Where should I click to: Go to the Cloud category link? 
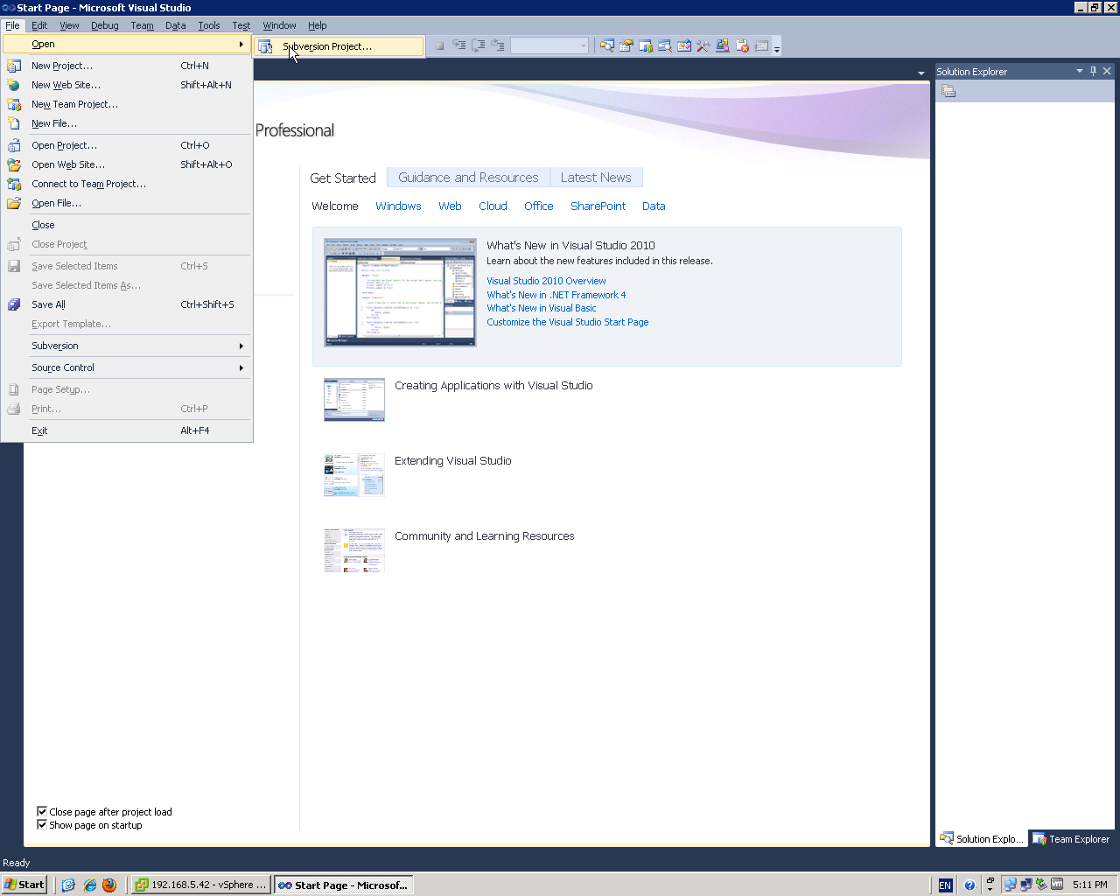pyautogui.click(x=493, y=206)
